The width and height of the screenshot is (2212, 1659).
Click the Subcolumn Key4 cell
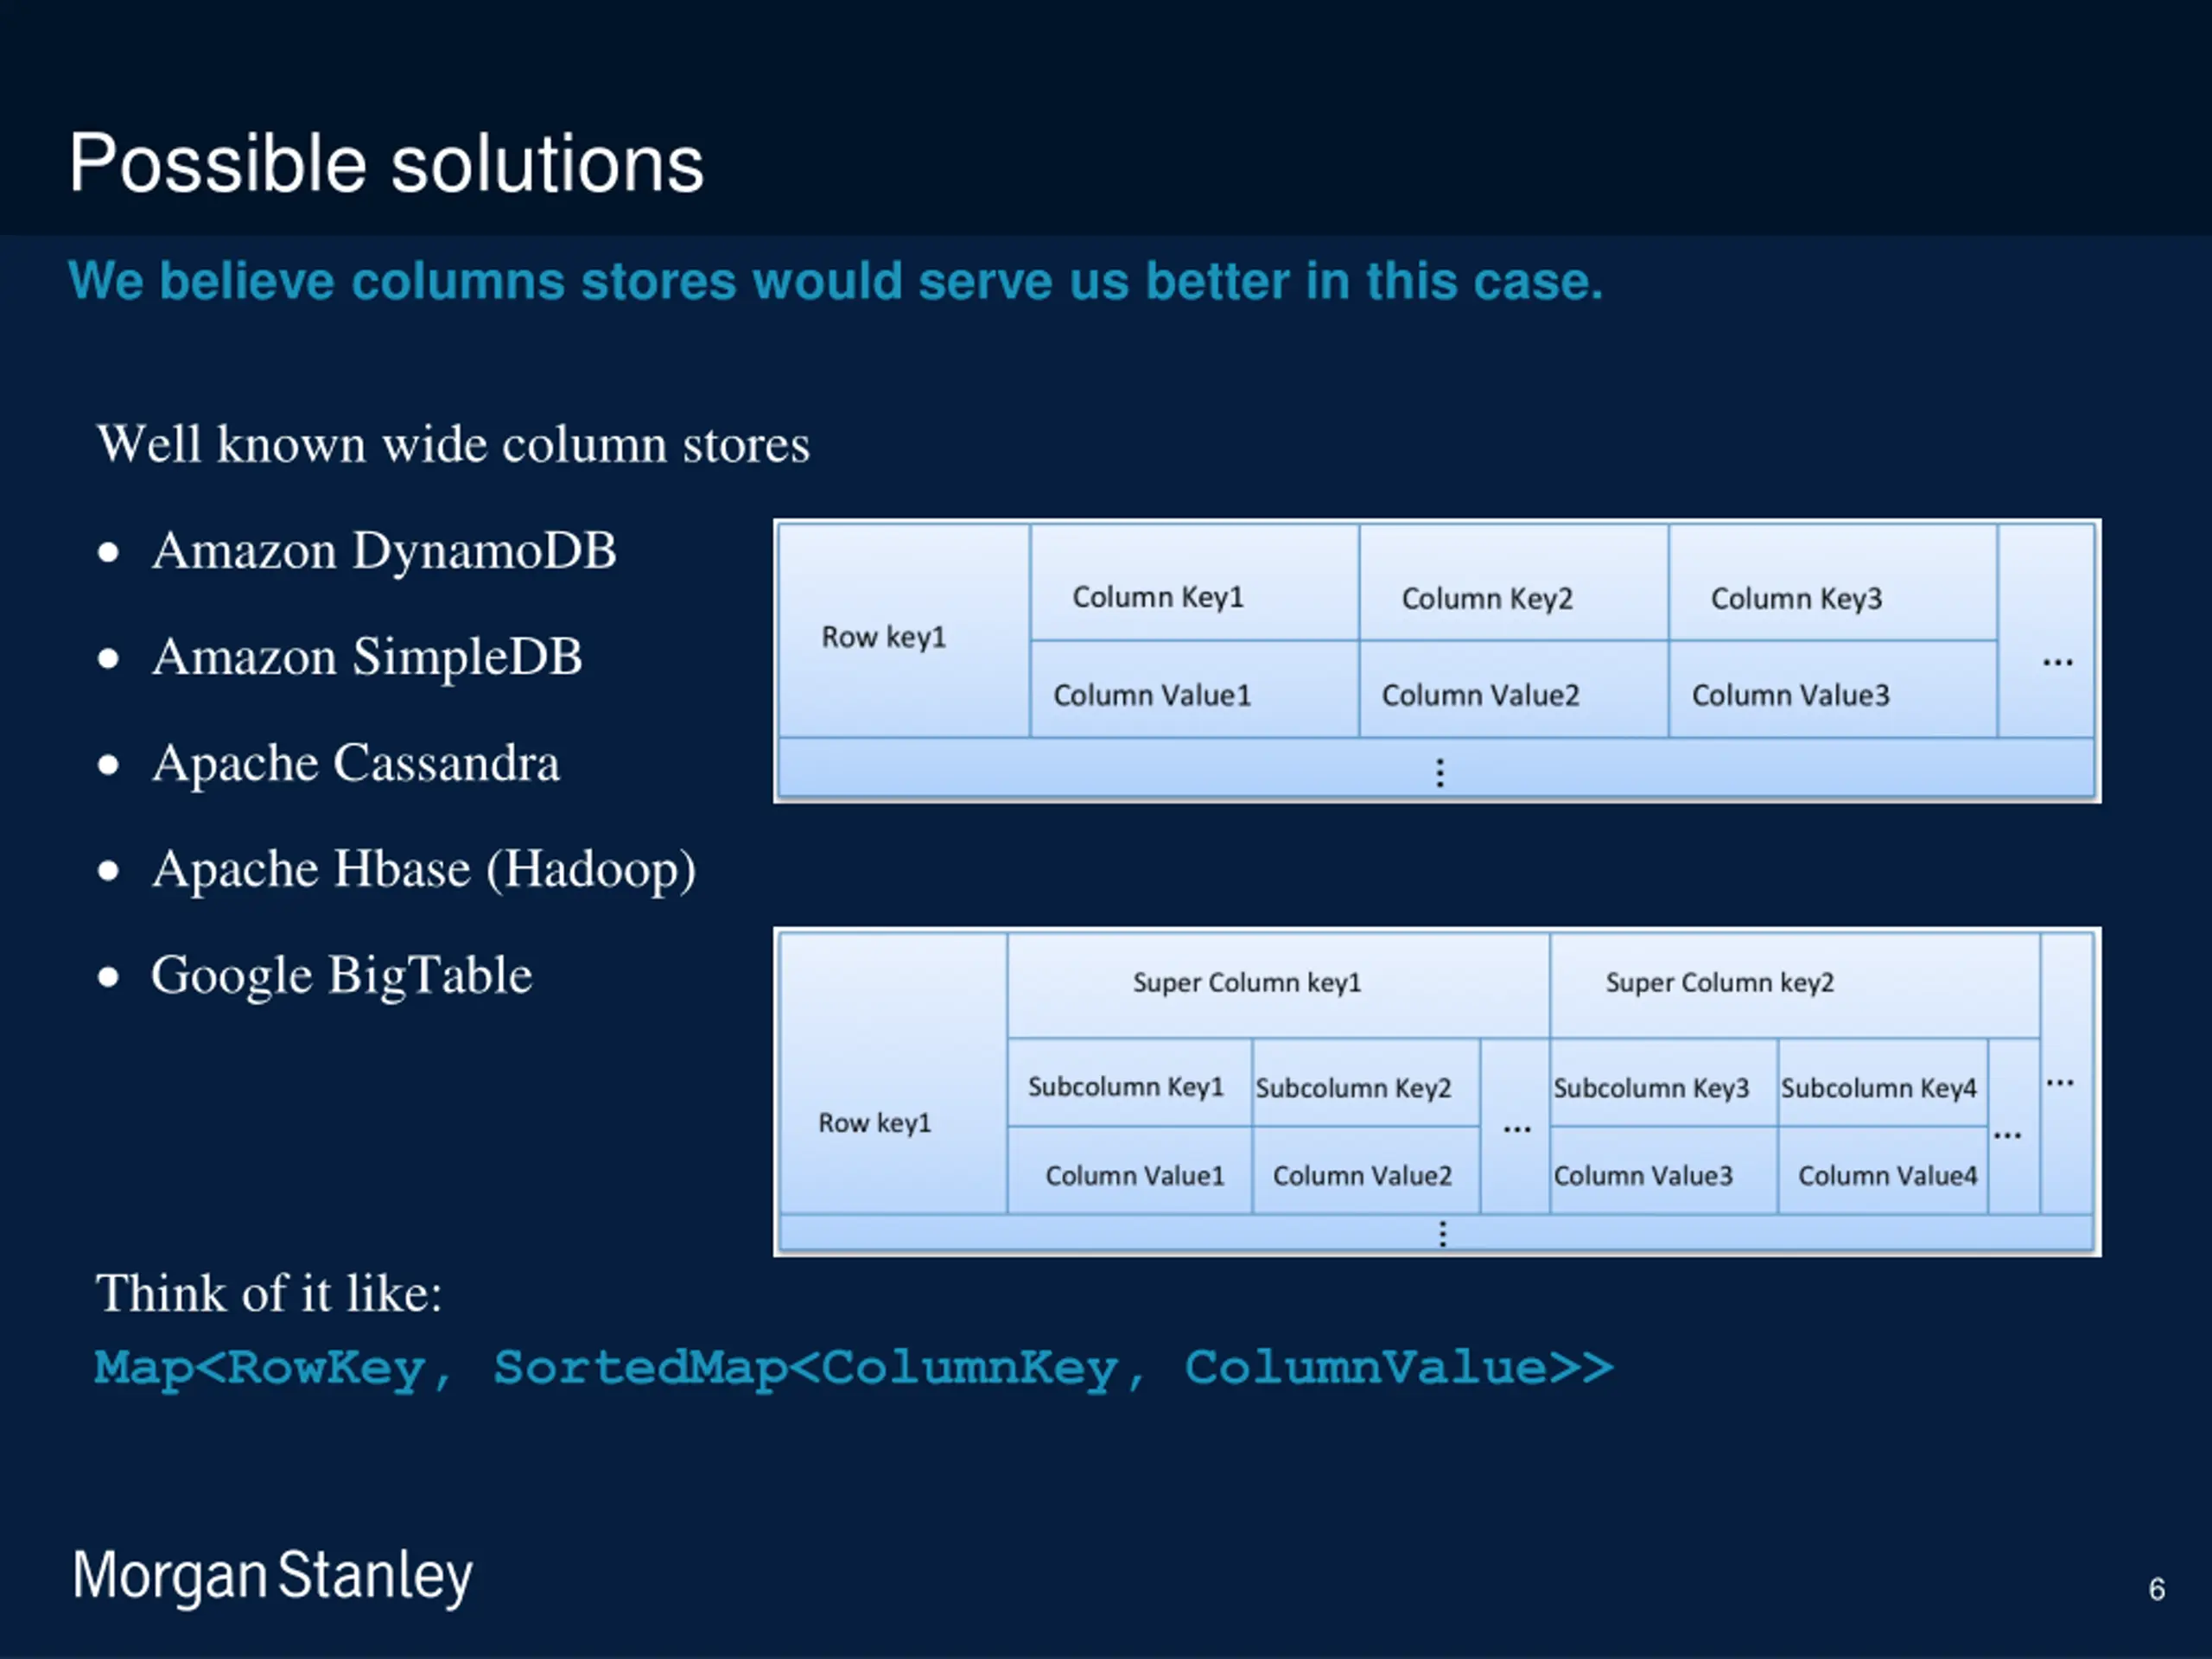(1879, 1088)
